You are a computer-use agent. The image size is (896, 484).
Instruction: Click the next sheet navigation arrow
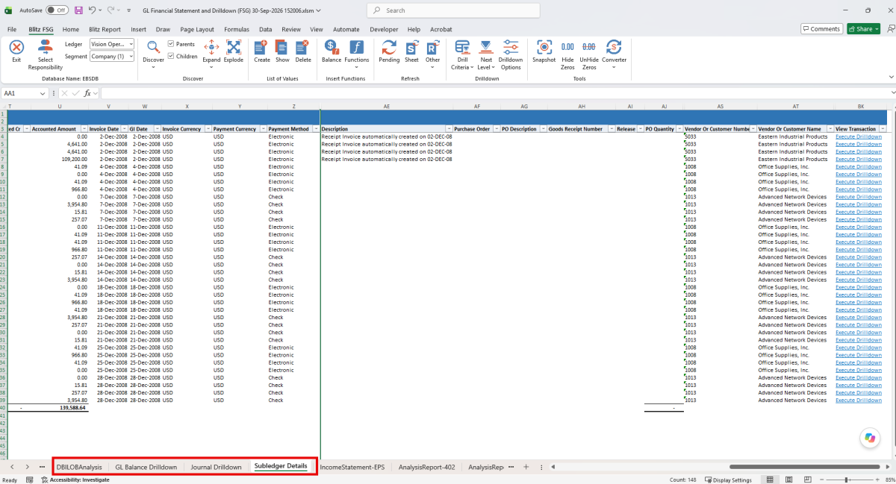click(x=27, y=467)
